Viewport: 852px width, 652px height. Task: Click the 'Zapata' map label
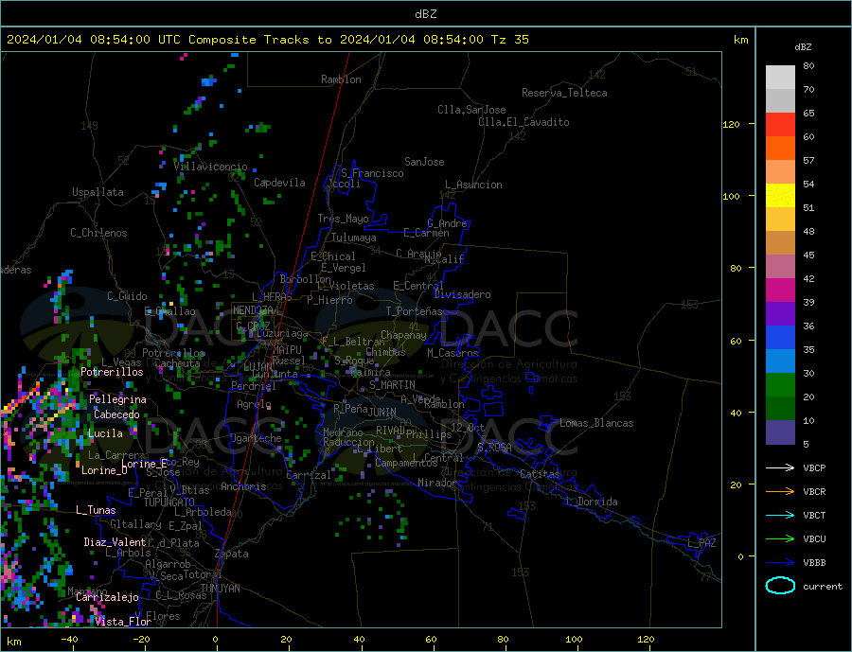(x=232, y=554)
